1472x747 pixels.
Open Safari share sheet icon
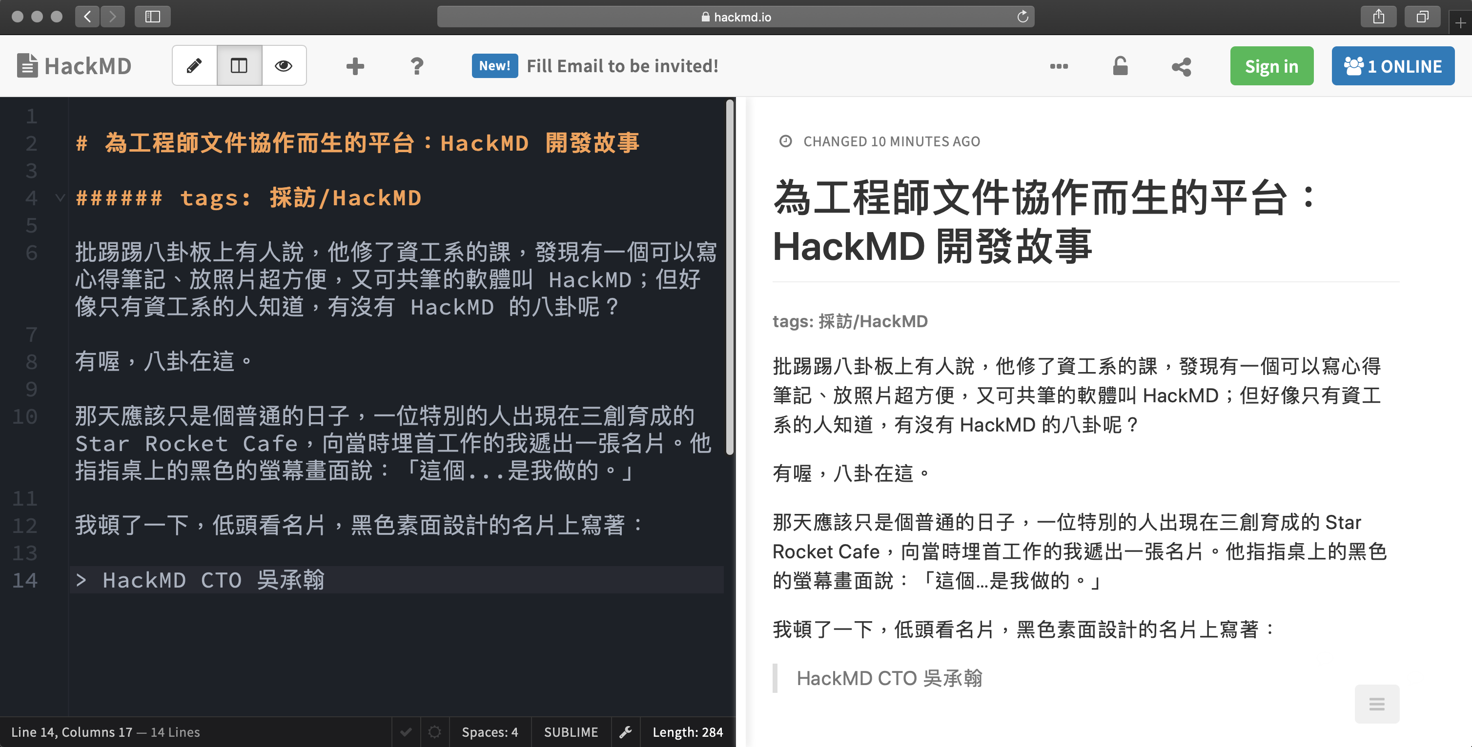pos(1379,17)
